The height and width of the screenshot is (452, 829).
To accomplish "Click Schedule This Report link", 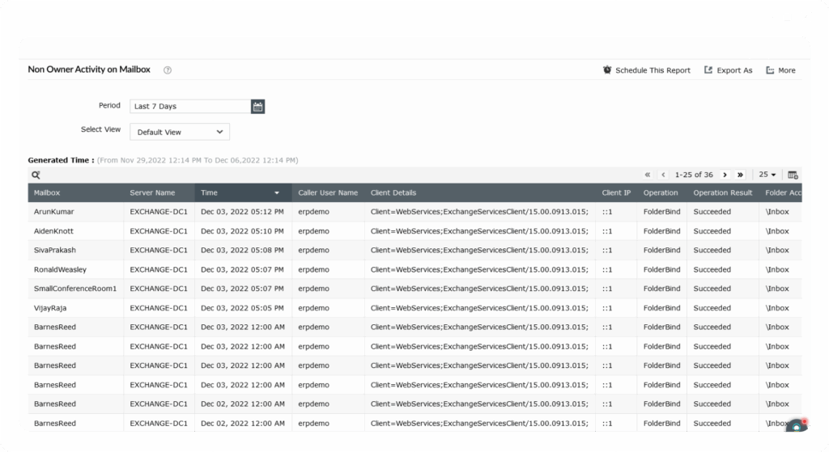I will click(x=653, y=70).
